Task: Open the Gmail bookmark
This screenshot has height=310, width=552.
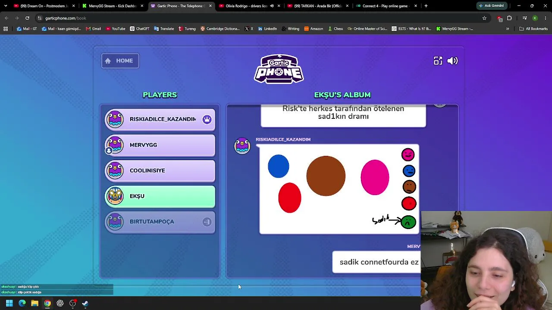Action: (94, 29)
